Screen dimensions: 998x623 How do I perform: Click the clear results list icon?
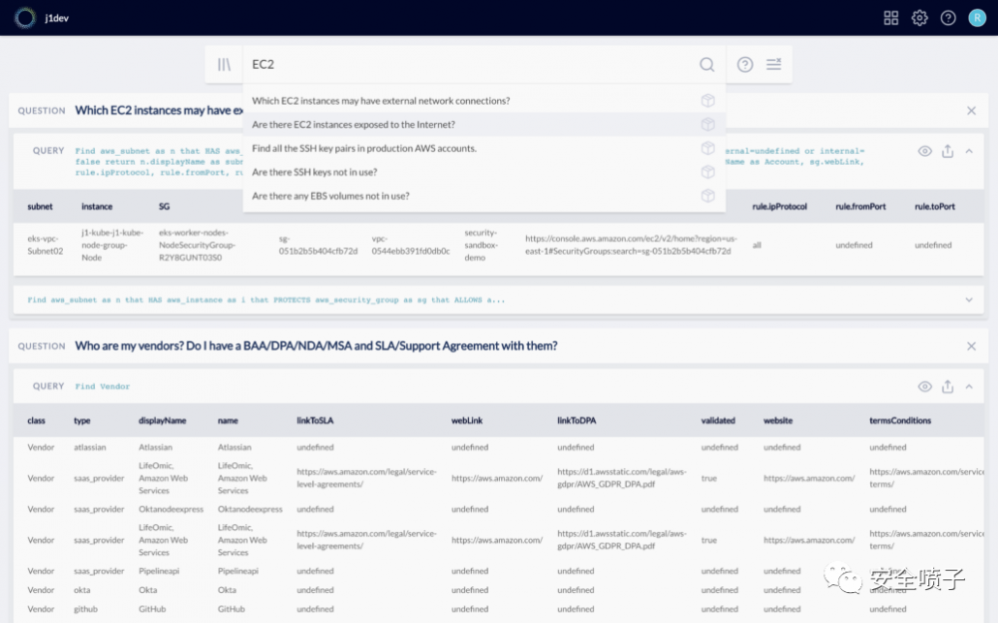[773, 64]
